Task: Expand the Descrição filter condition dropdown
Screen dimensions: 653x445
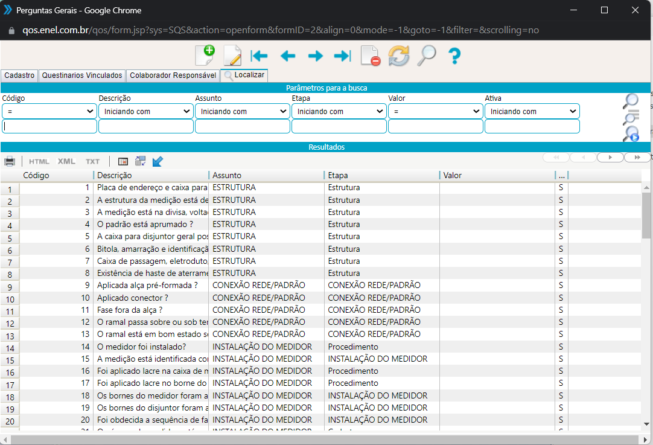Action: (146, 111)
